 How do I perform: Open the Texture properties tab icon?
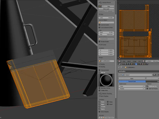pos(142,64)
